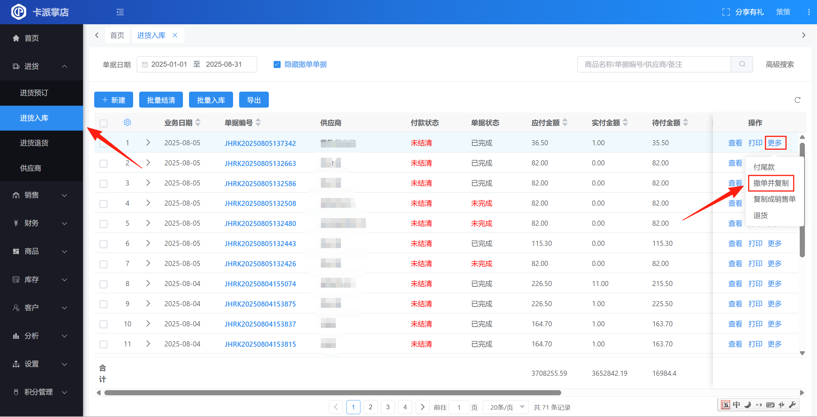817x417 pixels.
Task: Click the sidebar collapse menu icon
Action: click(120, 12)
